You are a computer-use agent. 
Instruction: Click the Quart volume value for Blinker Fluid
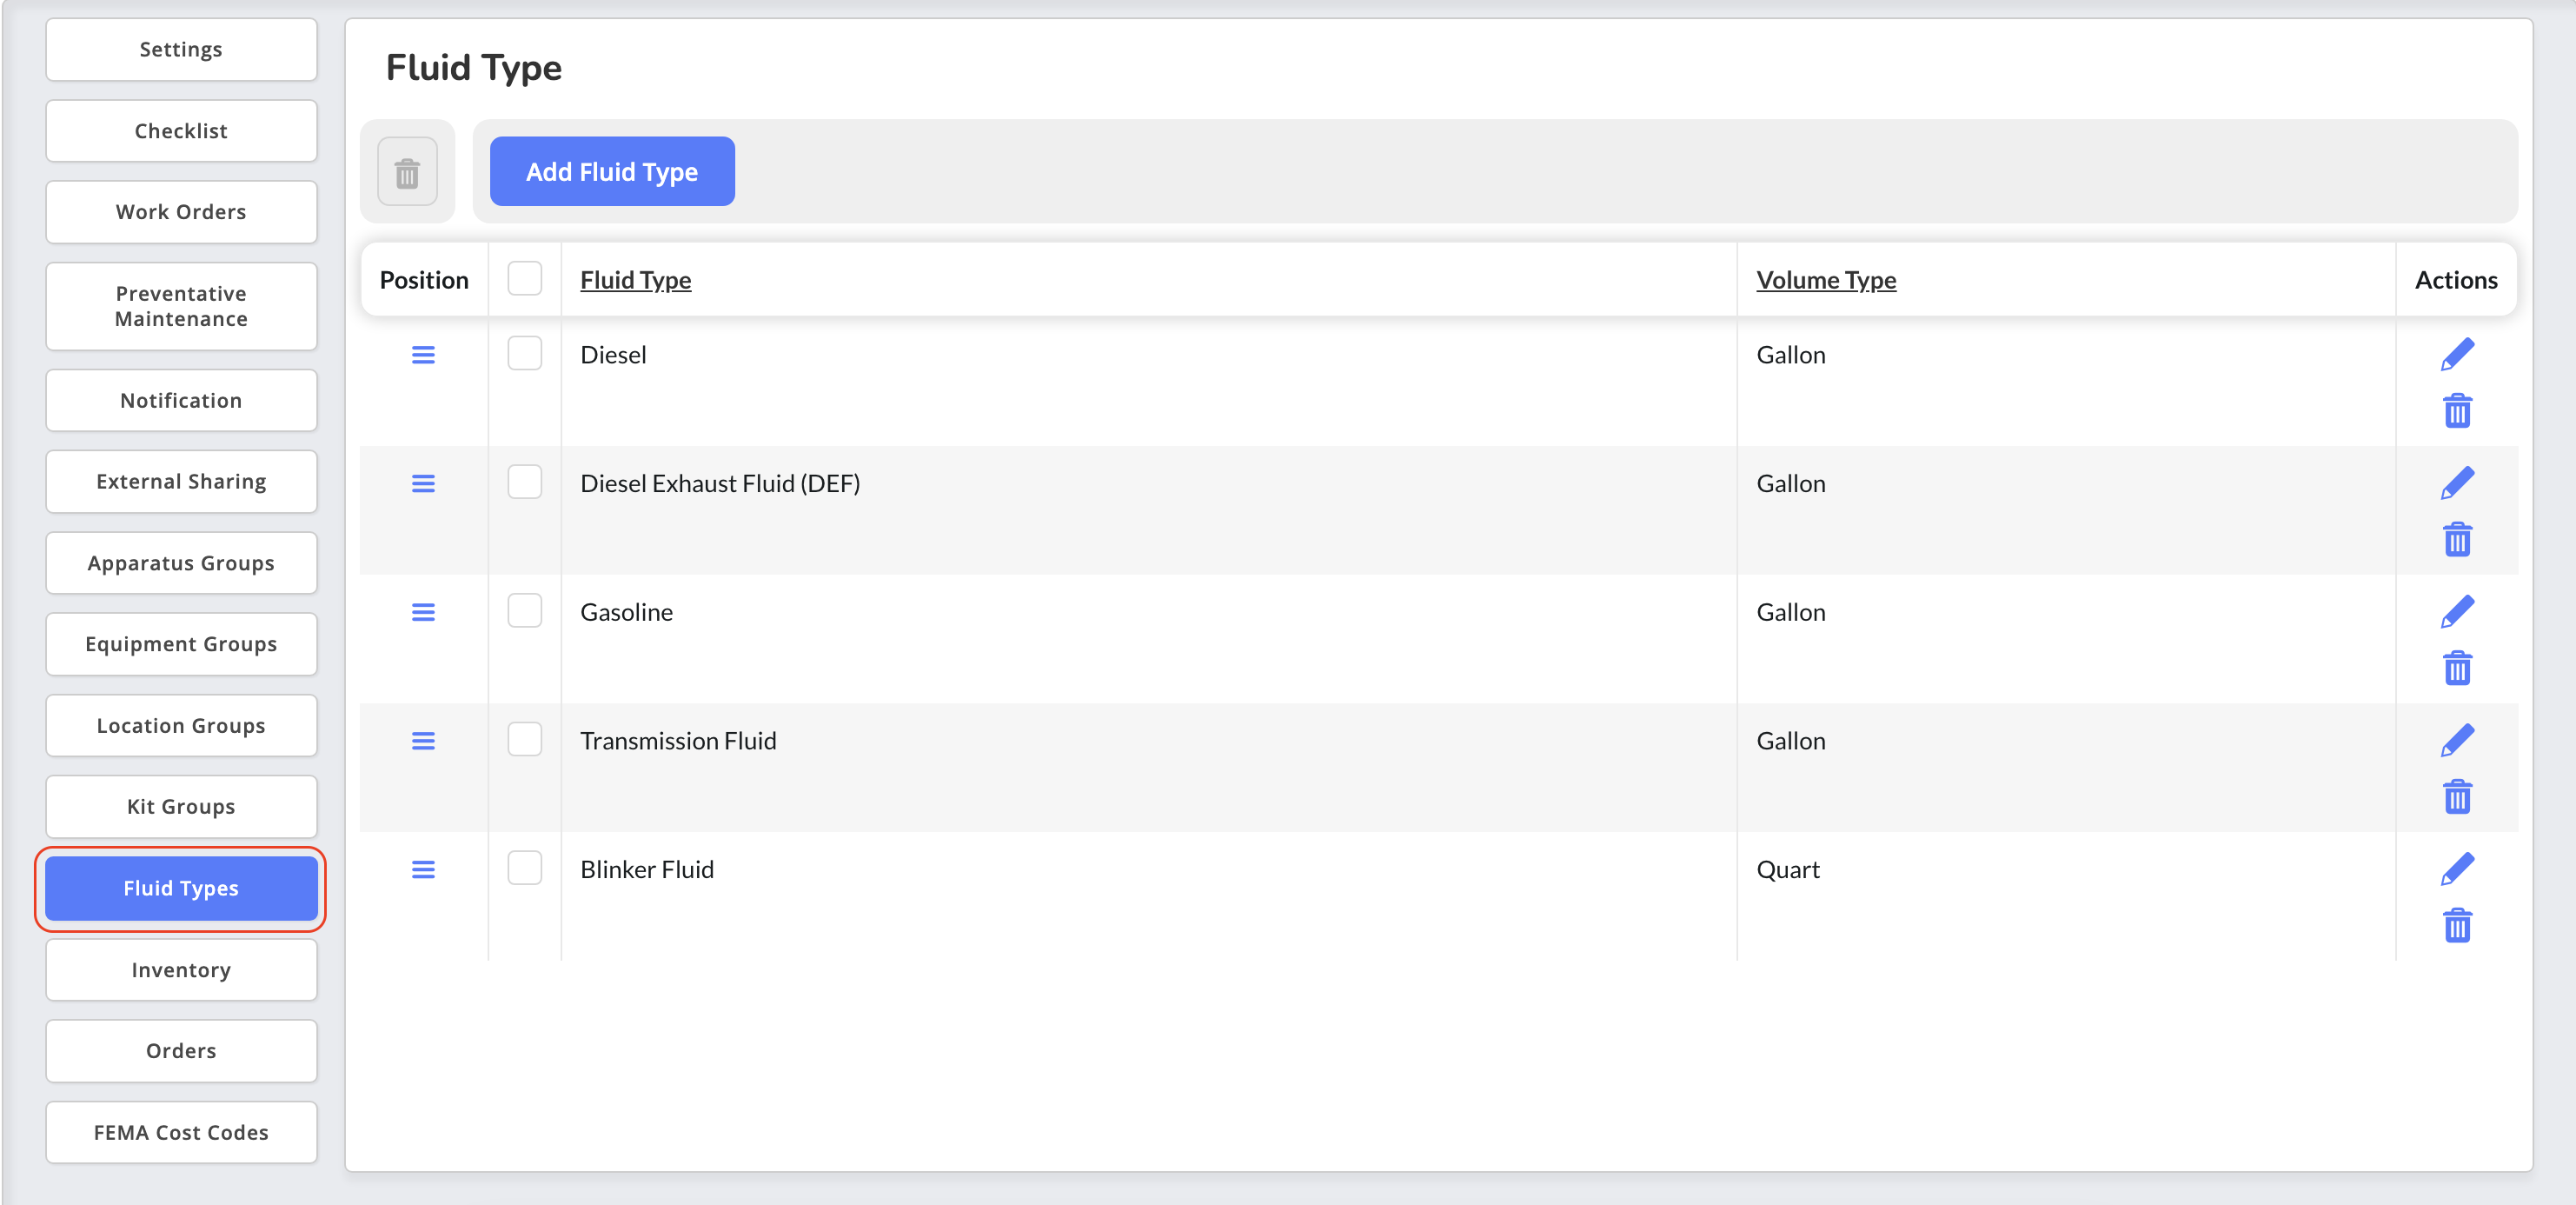[x=1788, y=870]
